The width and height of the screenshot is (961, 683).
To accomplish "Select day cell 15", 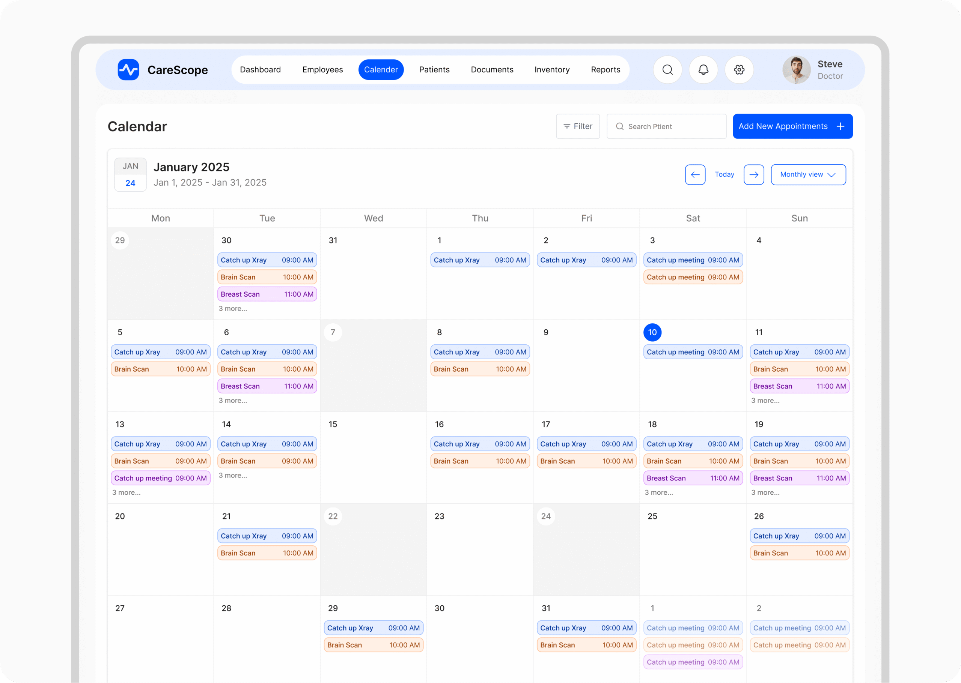I will click(x=373, y=458).
